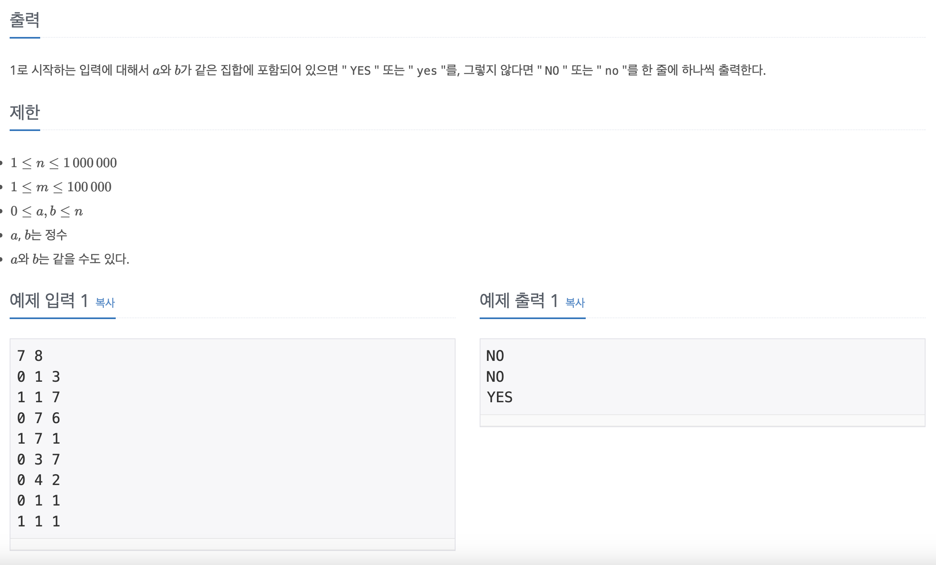Click the first line '7 8' in sample input
The image size is (936, 565).
click(30, 356)
